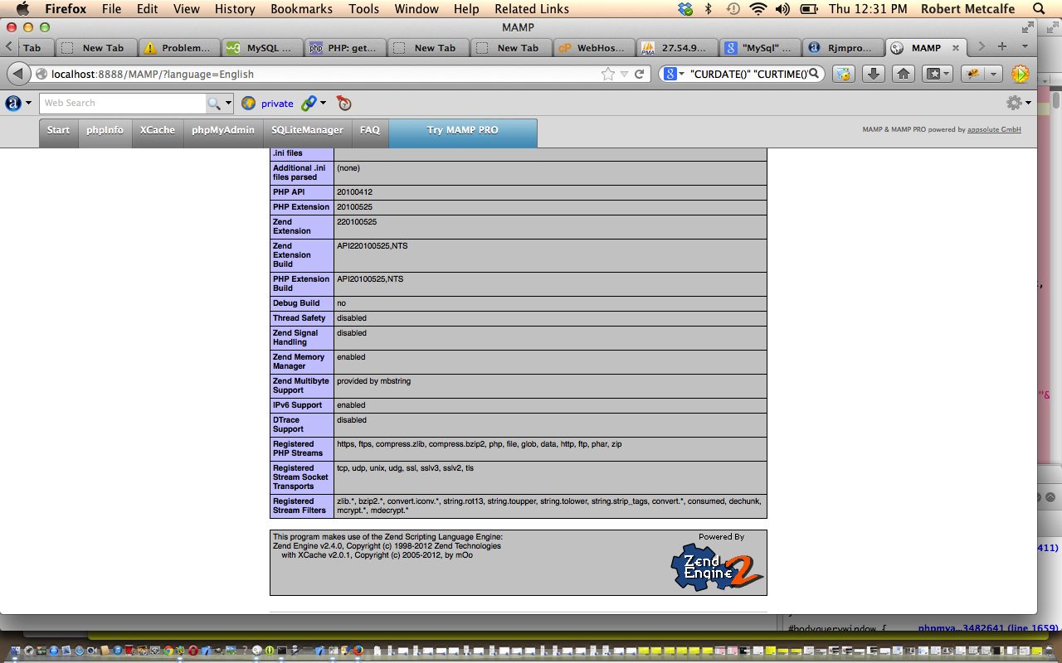Open the Firebug dropdown arrow

pyautogui.click(x=993, y=74)
